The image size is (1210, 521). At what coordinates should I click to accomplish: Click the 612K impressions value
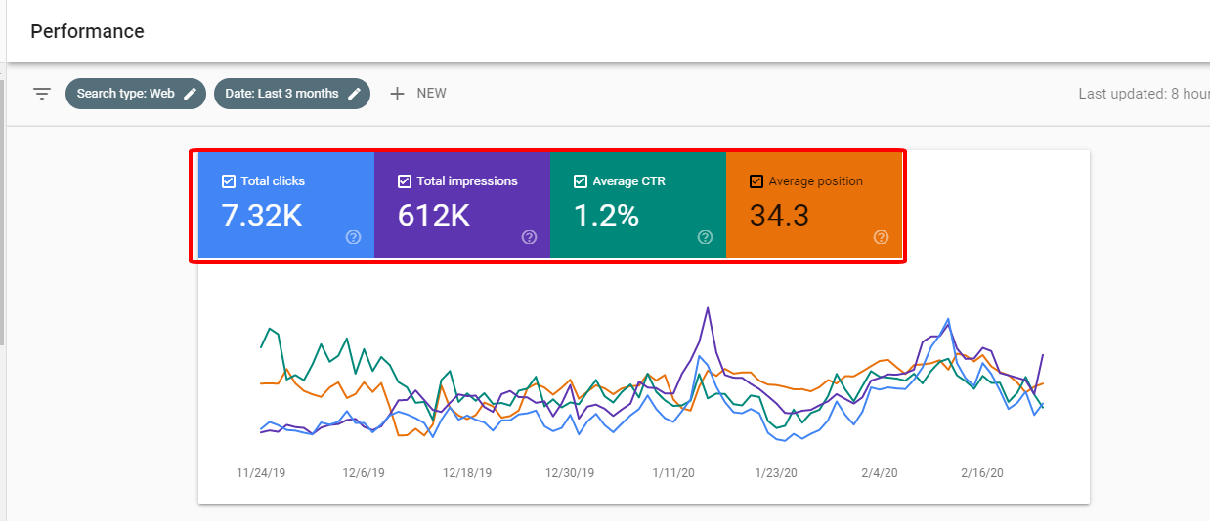(x=435, y=216)
